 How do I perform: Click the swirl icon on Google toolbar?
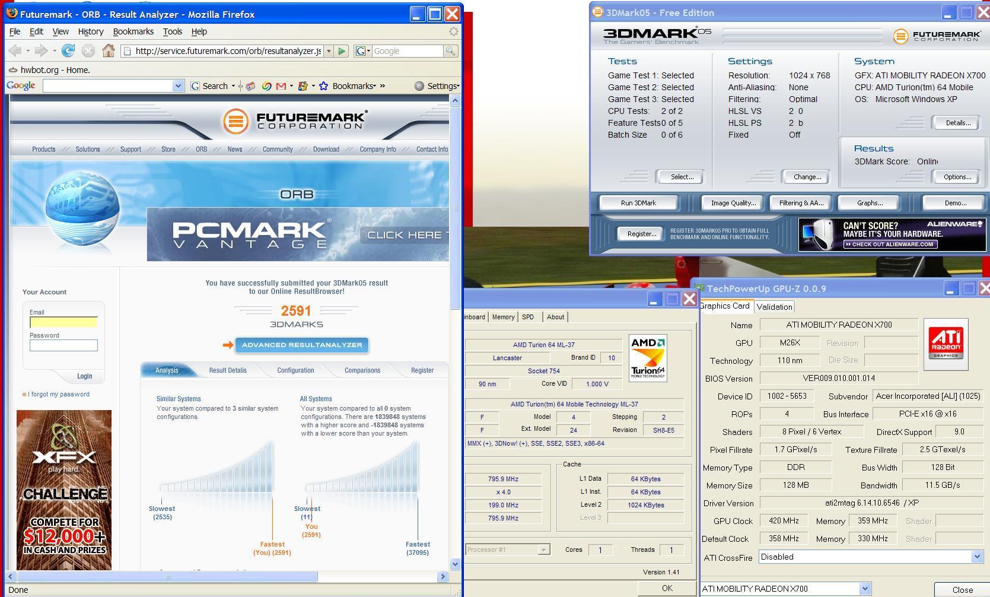(x=266, y=86)
